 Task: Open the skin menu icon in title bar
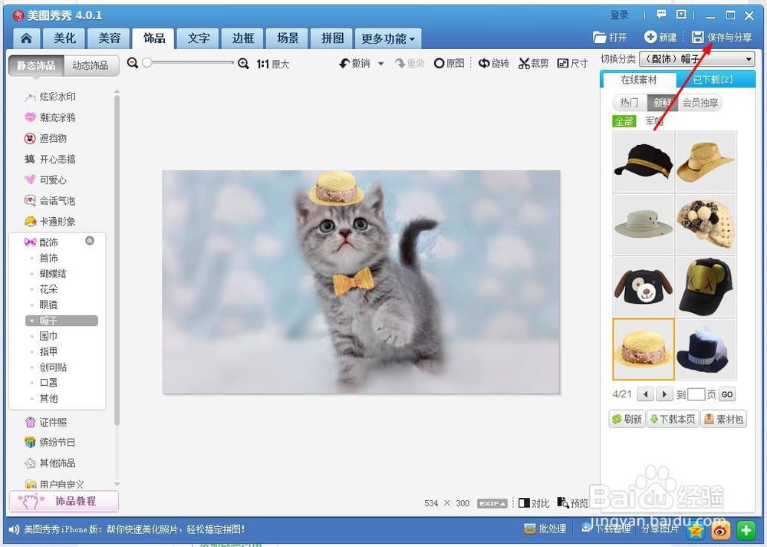click(681, 15)
